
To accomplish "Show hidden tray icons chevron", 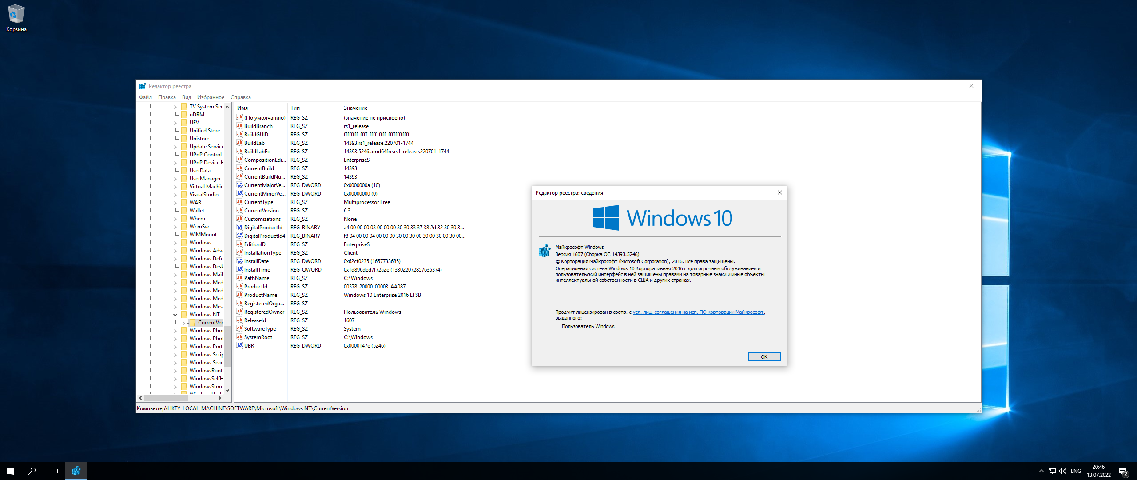I will tap(1041, 471).
